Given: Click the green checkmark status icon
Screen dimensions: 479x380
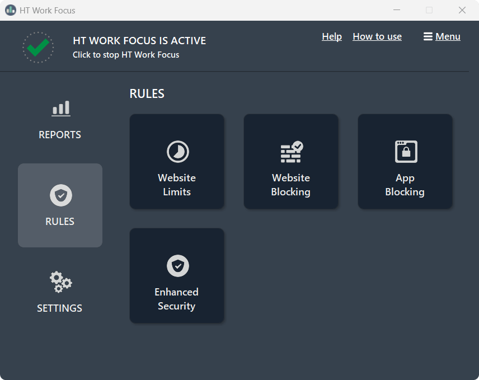Looking at the screenshot, I should [38, 47].
